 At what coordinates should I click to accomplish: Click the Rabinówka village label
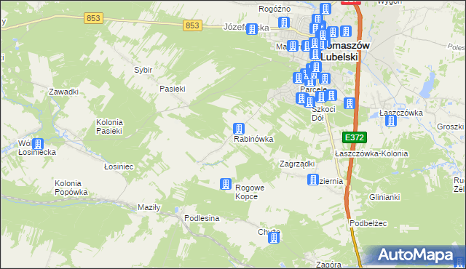[x=253, y=139]
